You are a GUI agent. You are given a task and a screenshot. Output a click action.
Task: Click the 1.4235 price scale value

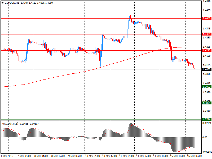[x=207, y=47]
